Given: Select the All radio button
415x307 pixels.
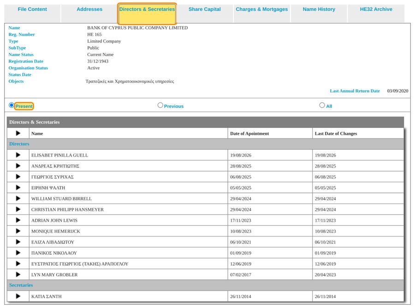Looking at the screenshot, I should coord(322,105).
